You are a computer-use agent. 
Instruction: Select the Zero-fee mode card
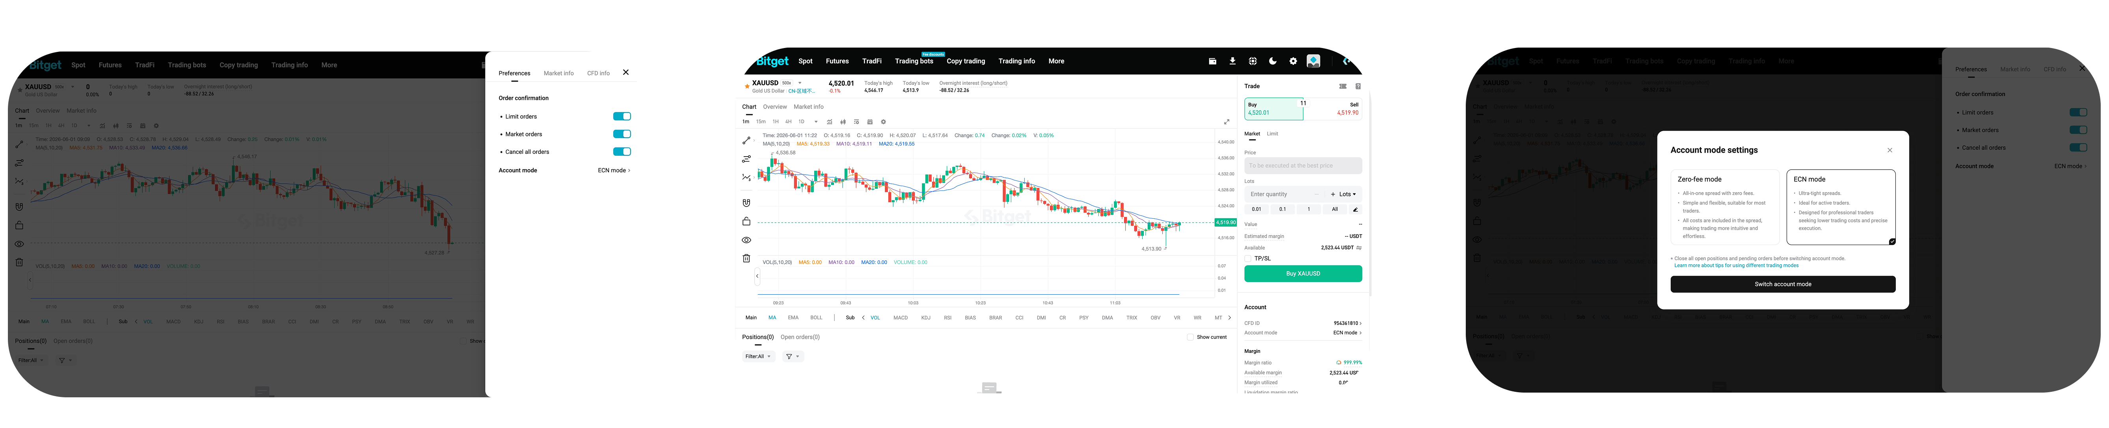(1725, 207)
